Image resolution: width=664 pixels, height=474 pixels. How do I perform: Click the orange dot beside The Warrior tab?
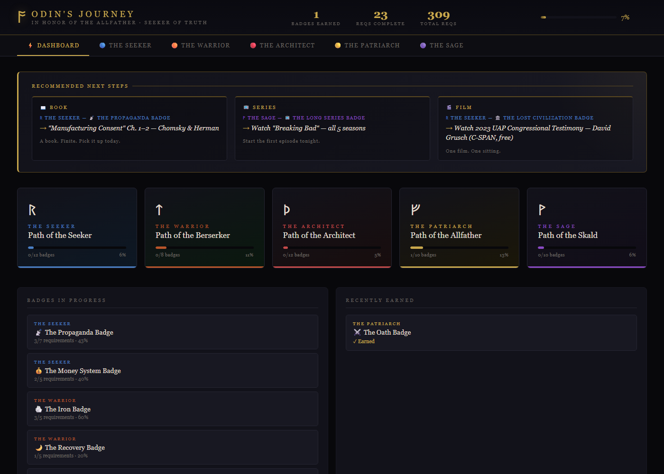point(175,46)
